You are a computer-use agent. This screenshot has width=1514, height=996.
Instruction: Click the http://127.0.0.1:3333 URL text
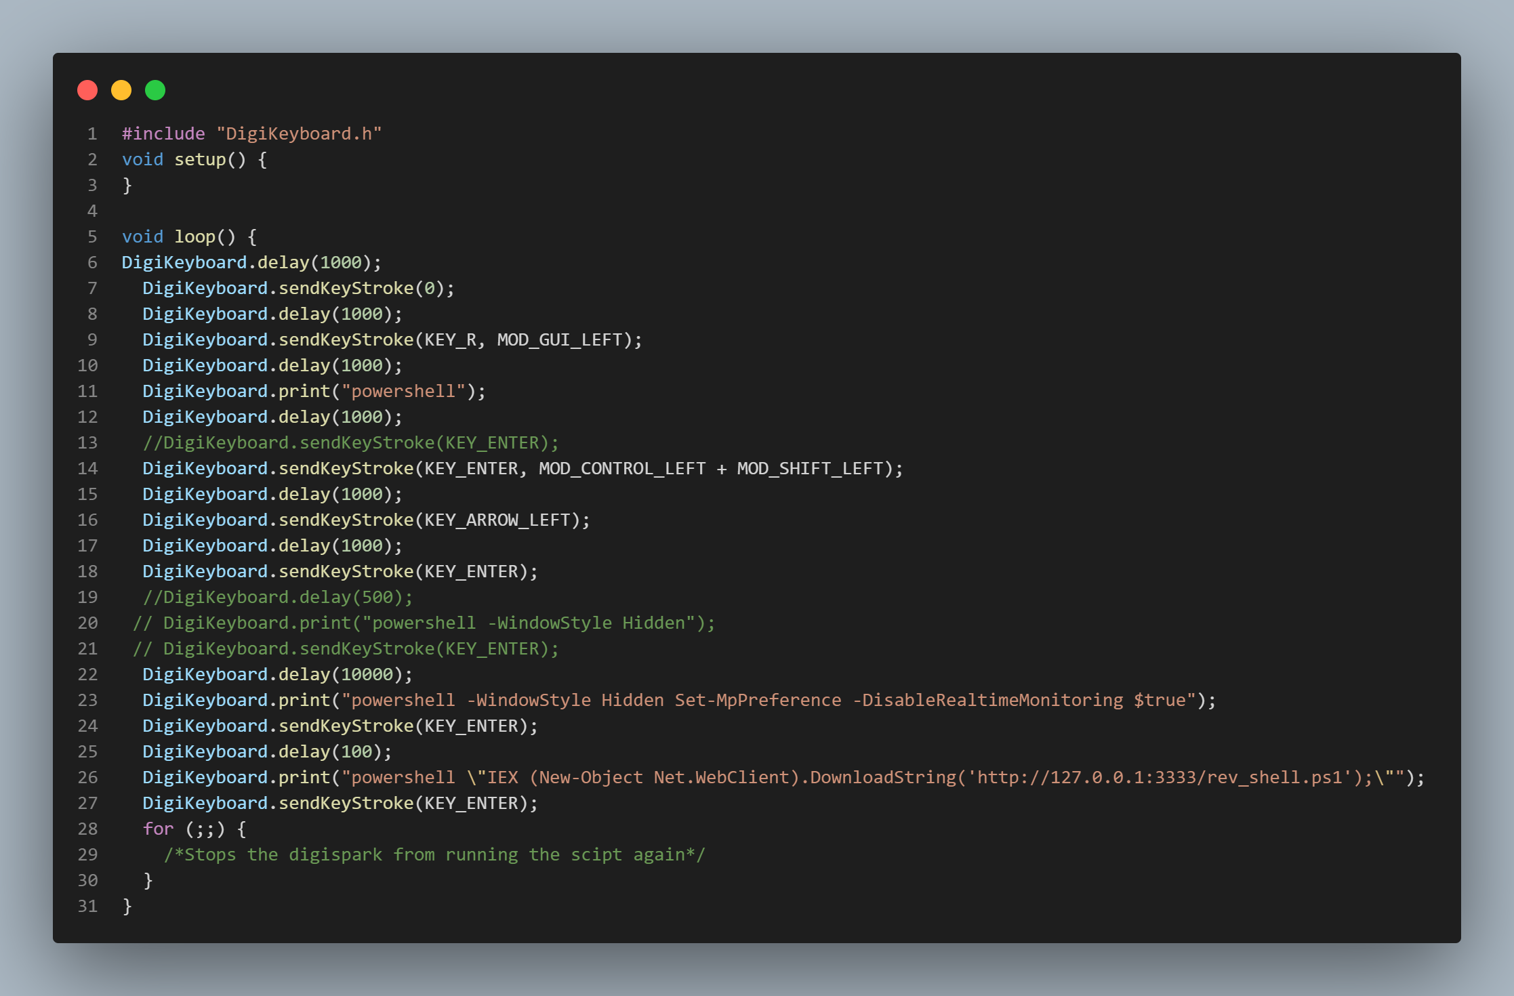(x=1086, y=777)
